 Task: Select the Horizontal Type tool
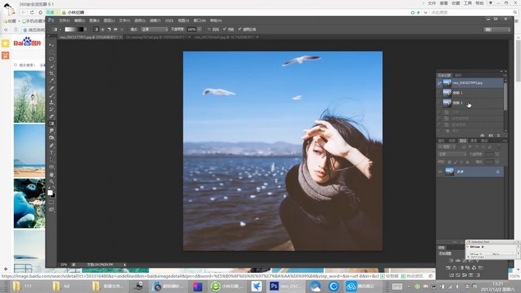pos(51,153)
